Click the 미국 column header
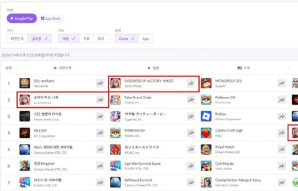The width and height of the screenshot is (298, 191). pyautogui.click(x=244, y=68)
